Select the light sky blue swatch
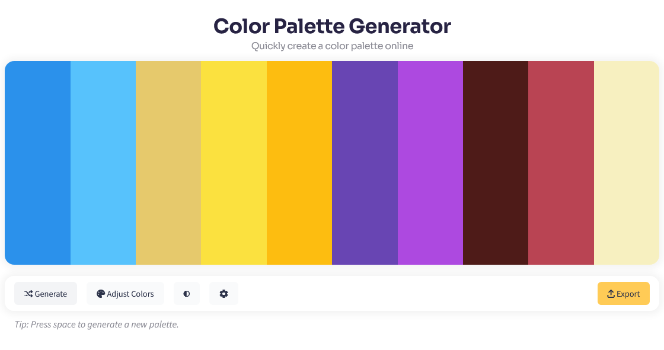 (x=103, y=163)
